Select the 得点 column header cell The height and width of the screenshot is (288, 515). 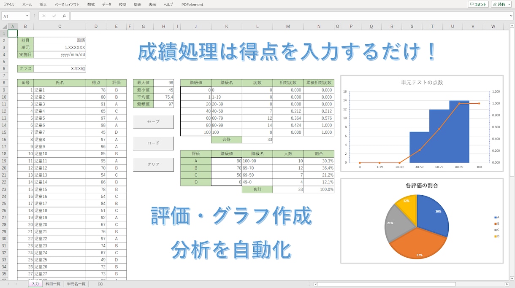point(96,83)
